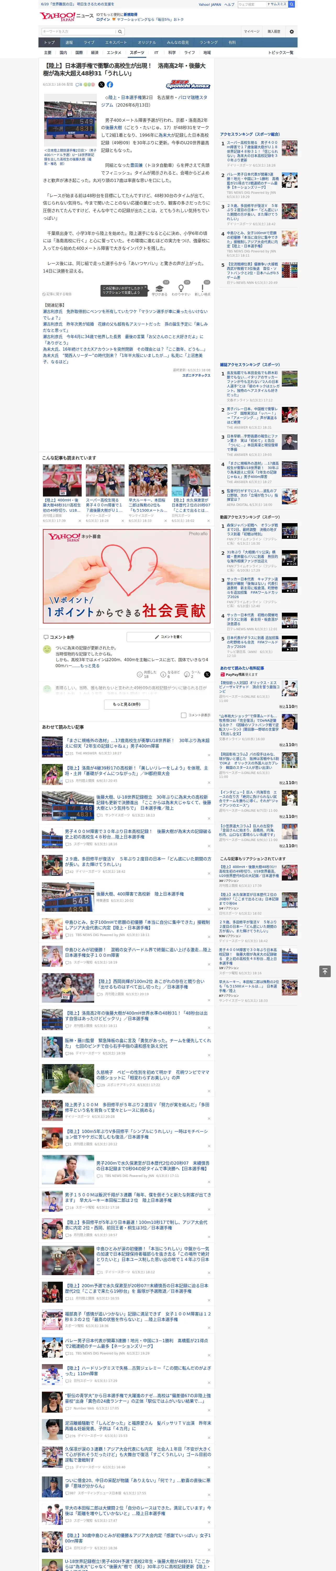
Task: Open settings via the gear icon
Action: coord(292,32)
